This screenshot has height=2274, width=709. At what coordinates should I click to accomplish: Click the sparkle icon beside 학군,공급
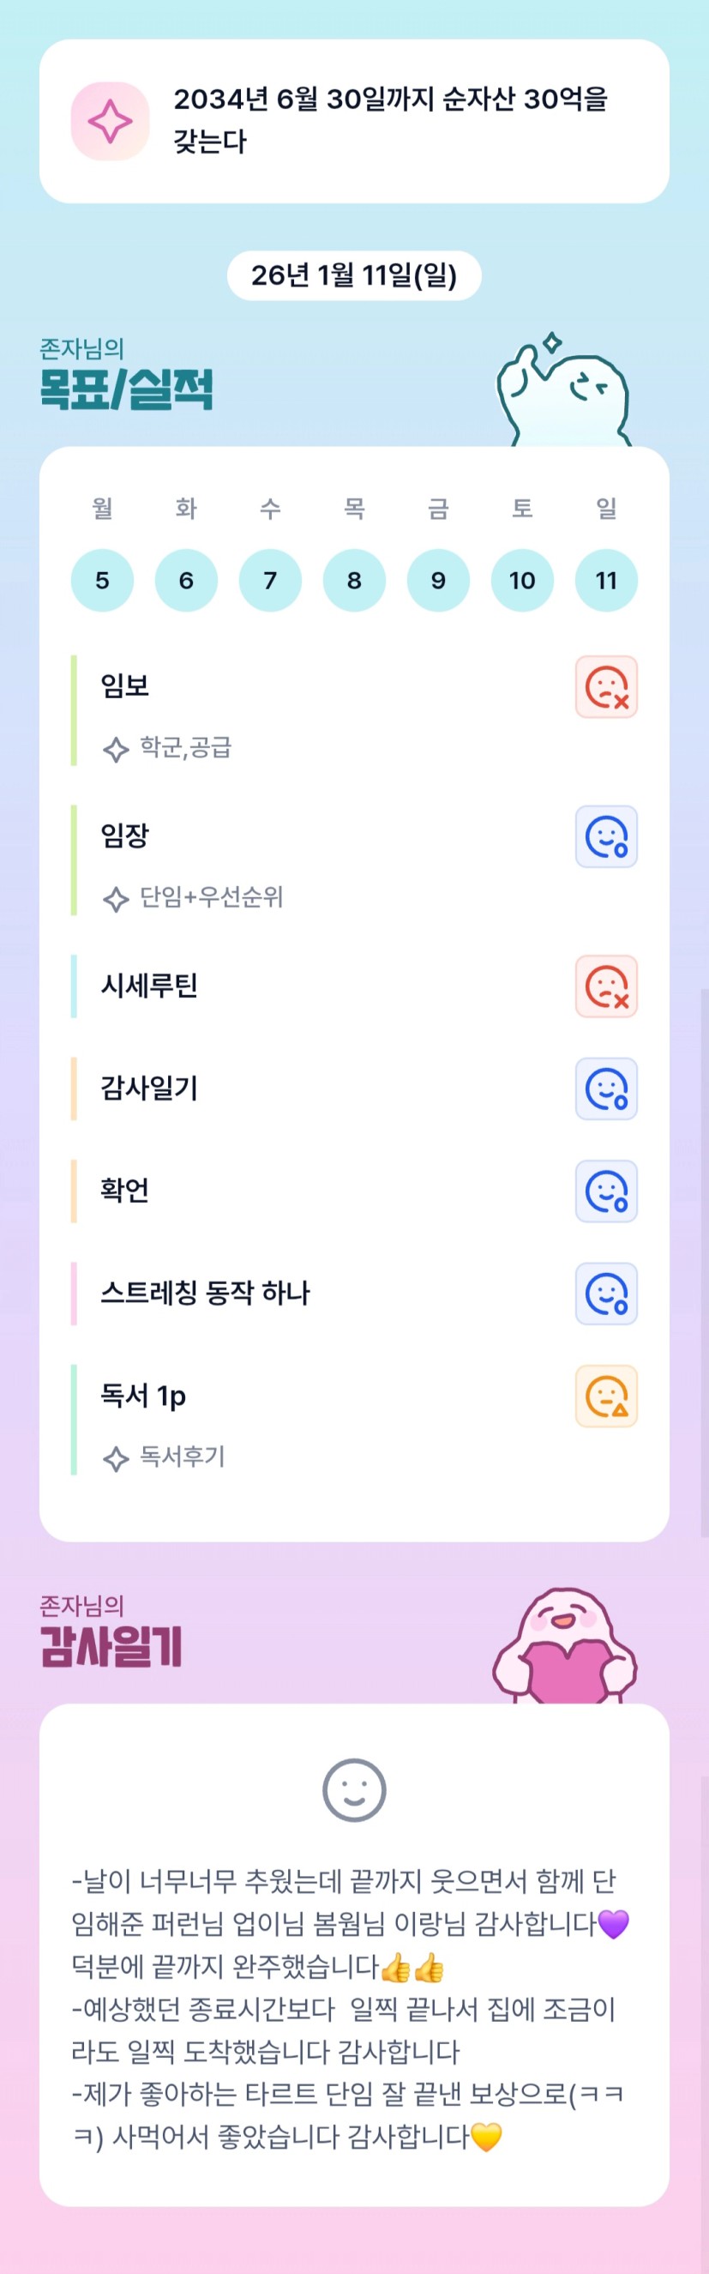116,750
